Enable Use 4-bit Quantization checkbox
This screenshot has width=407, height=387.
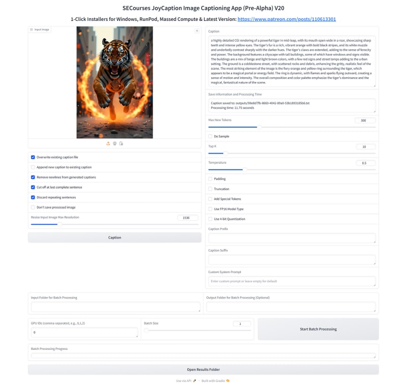click(x=210, y=219)
